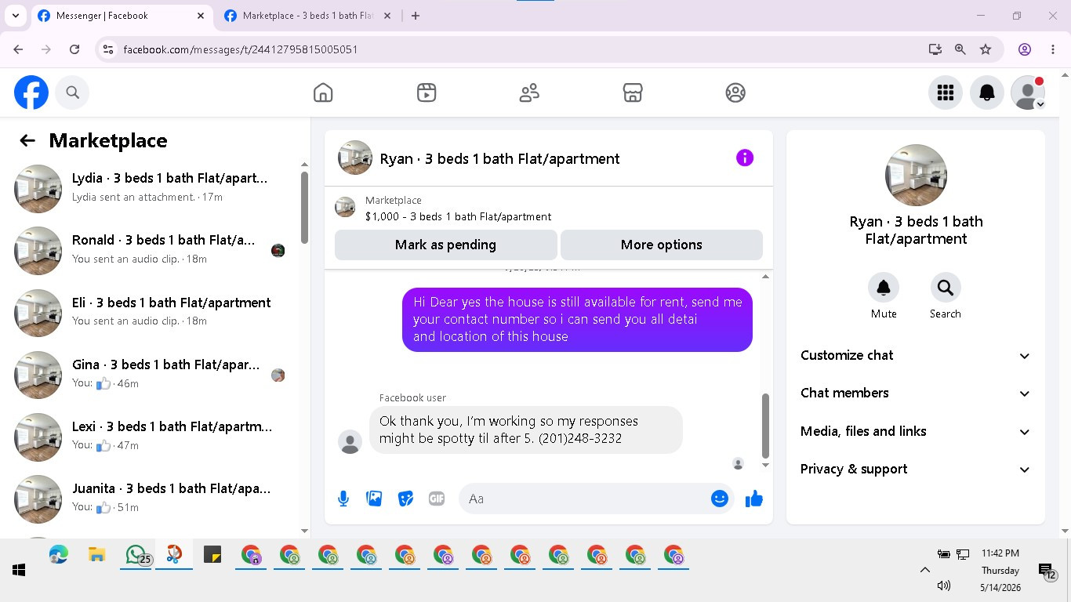Screen dimensions: 1071x602
Task: Open WhatsApp from the taskbar
Action: point(136,556)
